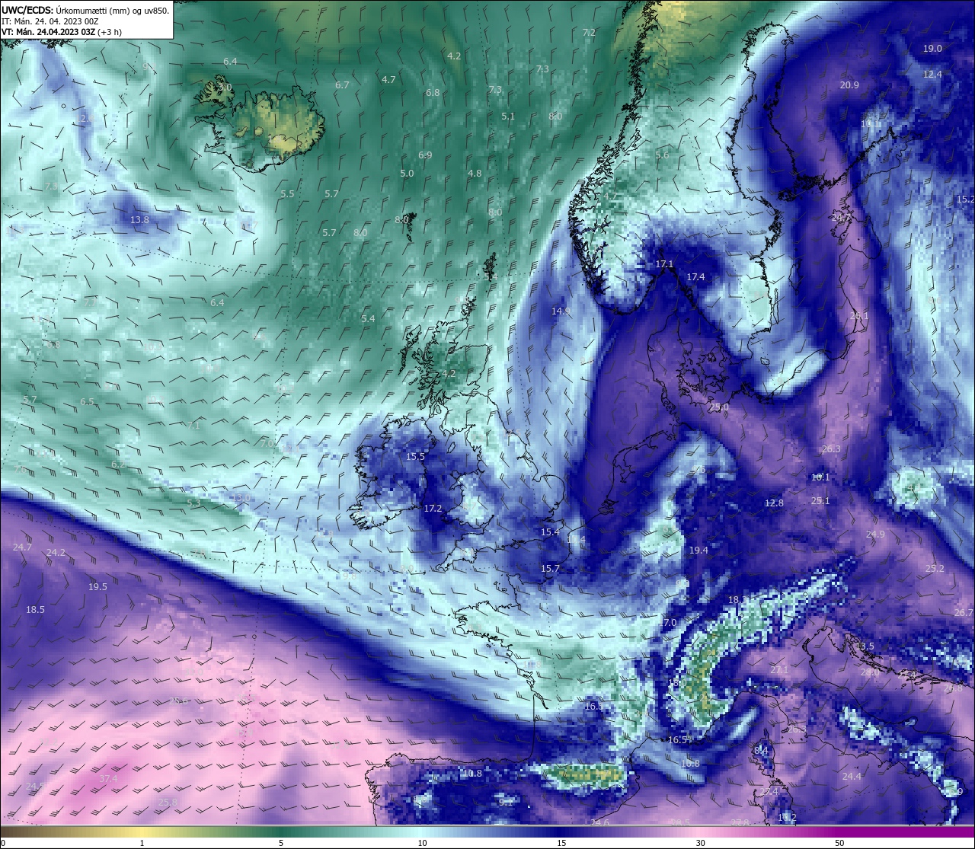
Task: Click the 17.2 value on the map
Action: pos(433,509)
